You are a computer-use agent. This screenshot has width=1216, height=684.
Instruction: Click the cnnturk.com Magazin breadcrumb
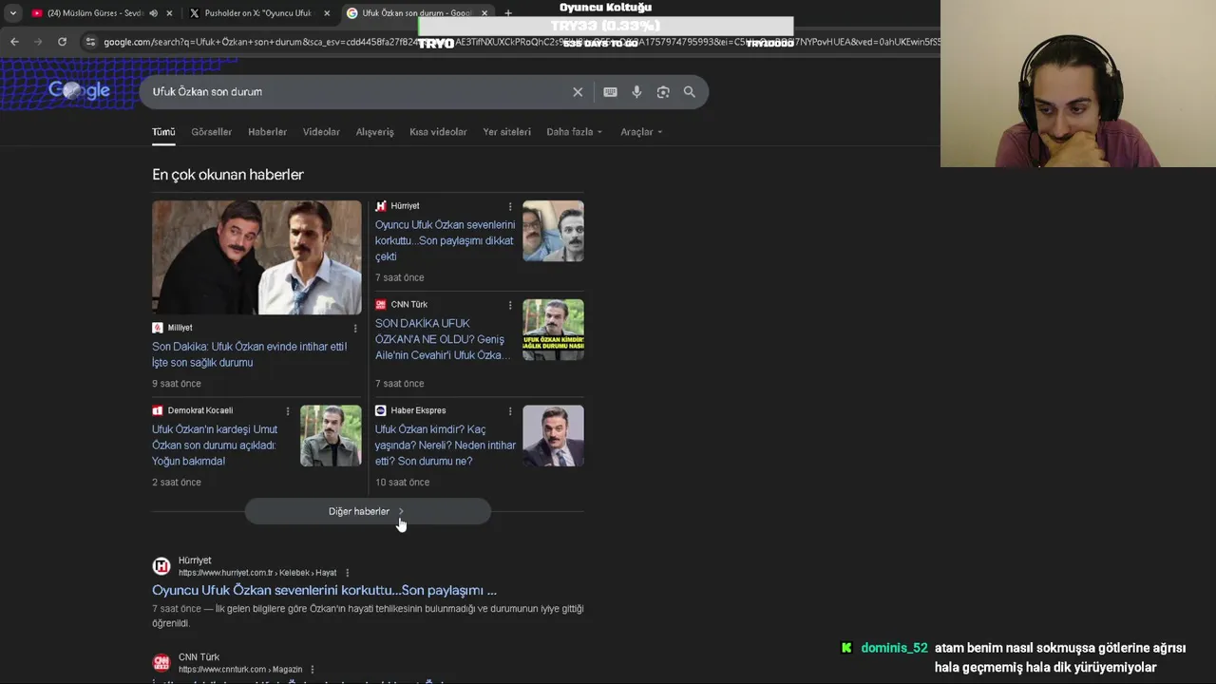coord(240,670)
